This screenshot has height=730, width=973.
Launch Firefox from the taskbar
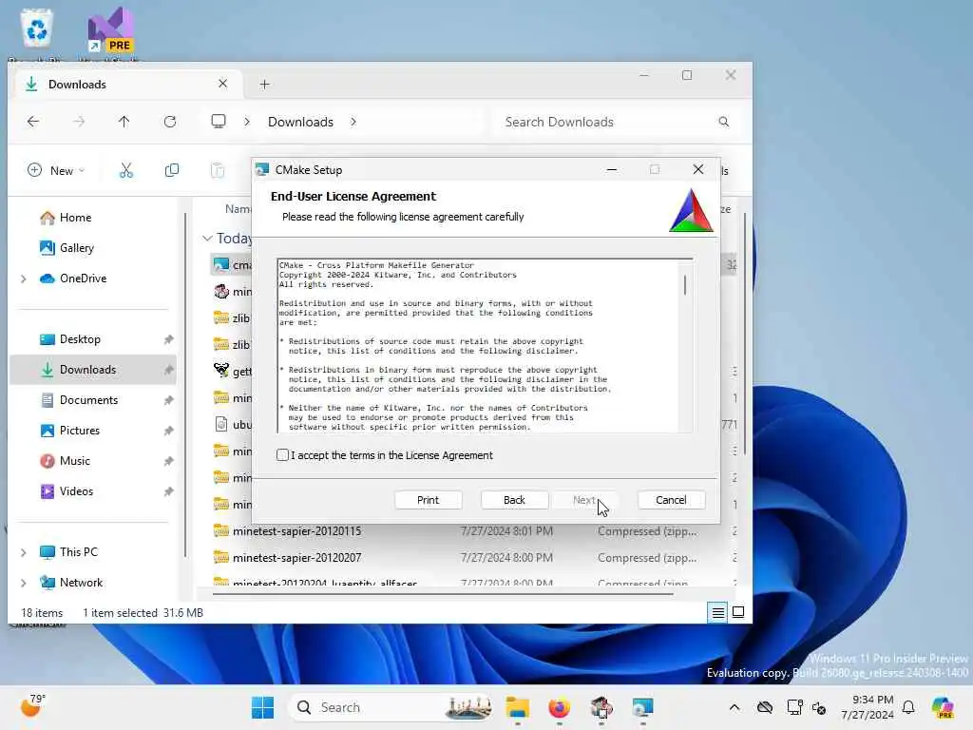click(x=559, y=707)
